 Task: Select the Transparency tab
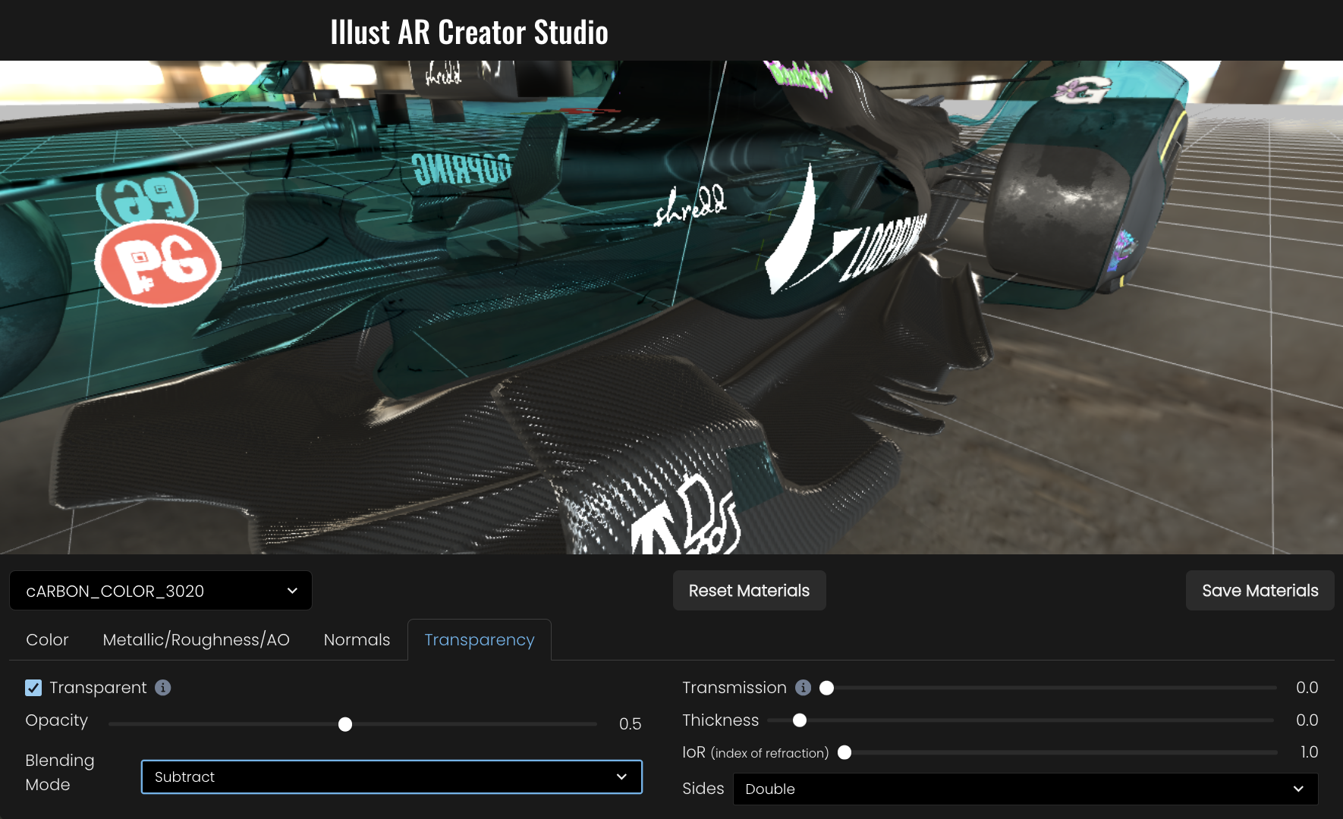[x=479, y=640]
